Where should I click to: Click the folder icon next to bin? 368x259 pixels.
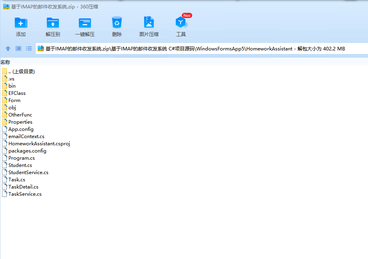pyautogui.click(x=4, y=86)
